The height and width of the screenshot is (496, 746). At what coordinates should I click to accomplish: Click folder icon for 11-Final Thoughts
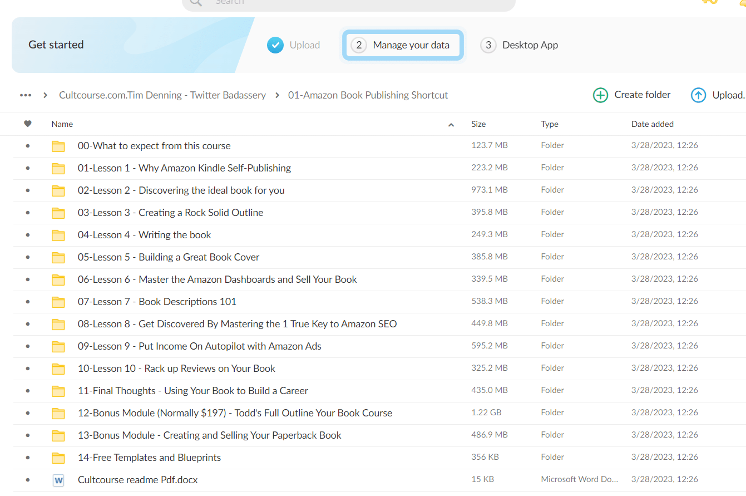click(x=58, y=391)
